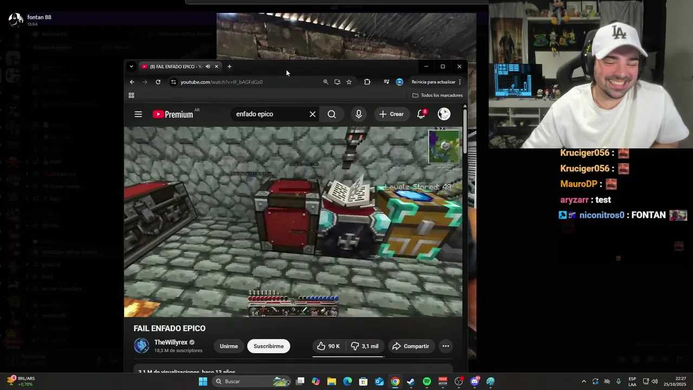The height and width of the screenshot is (390, 693).
Task: Open the YouTube hamburger guide menu
Action: pos(138,114)
